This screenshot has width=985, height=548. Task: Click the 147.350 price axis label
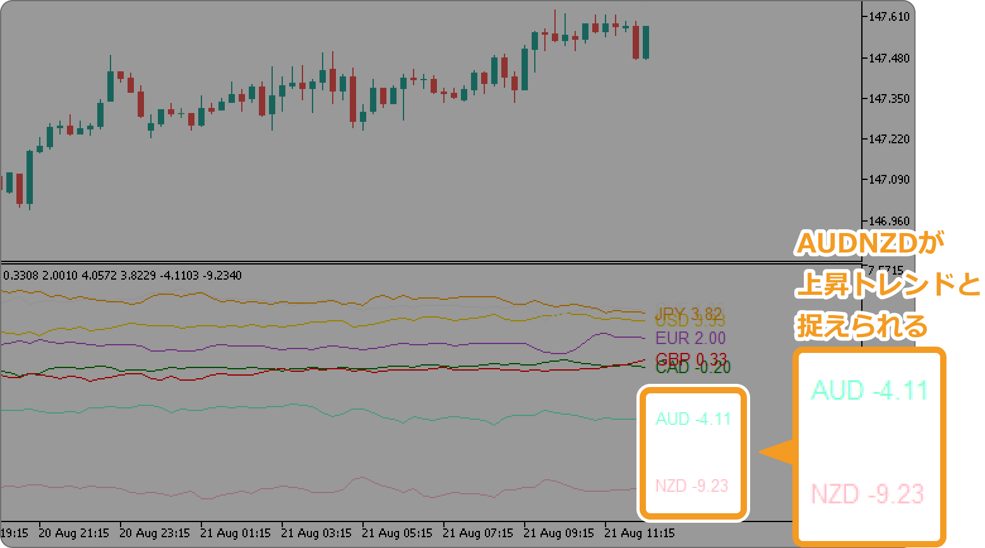point(889,99)
